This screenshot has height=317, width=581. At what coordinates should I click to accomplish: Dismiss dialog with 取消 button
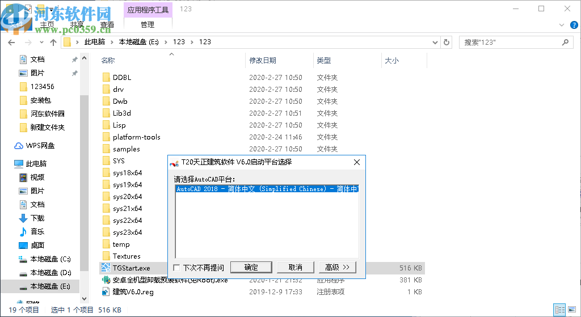(295, 267)
